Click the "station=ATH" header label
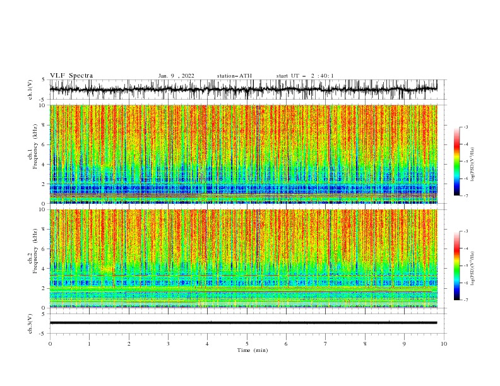Image resolution: width=500 pixels, height=386 pixels. 234,76
